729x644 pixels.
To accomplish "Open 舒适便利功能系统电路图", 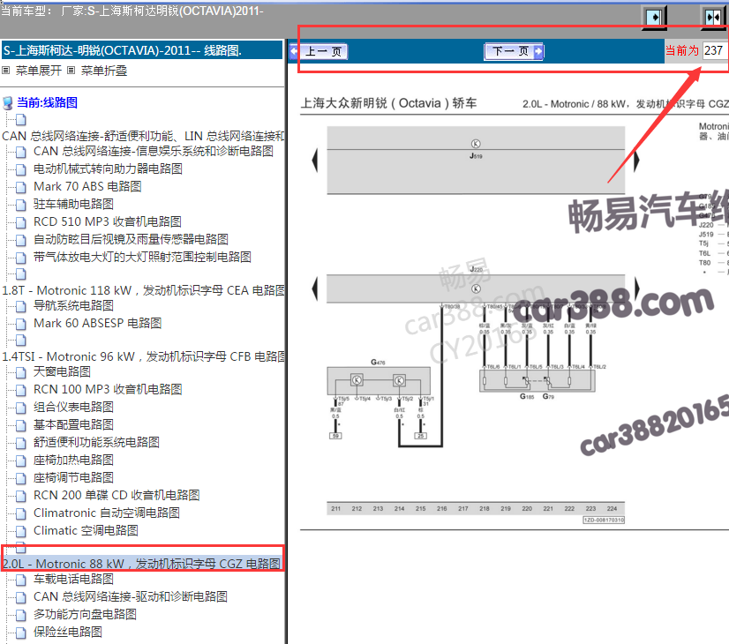I will pos(96,442).
